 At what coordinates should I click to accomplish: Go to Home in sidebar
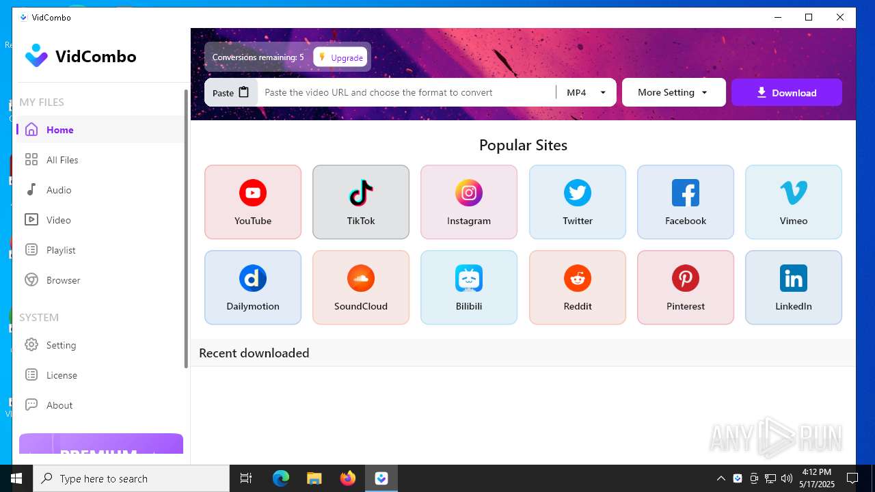[x=100, y=130]
